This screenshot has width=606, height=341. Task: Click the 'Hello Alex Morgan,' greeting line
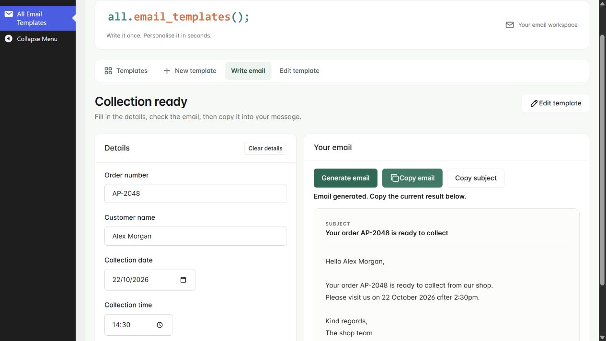click(x=355, y=261)
